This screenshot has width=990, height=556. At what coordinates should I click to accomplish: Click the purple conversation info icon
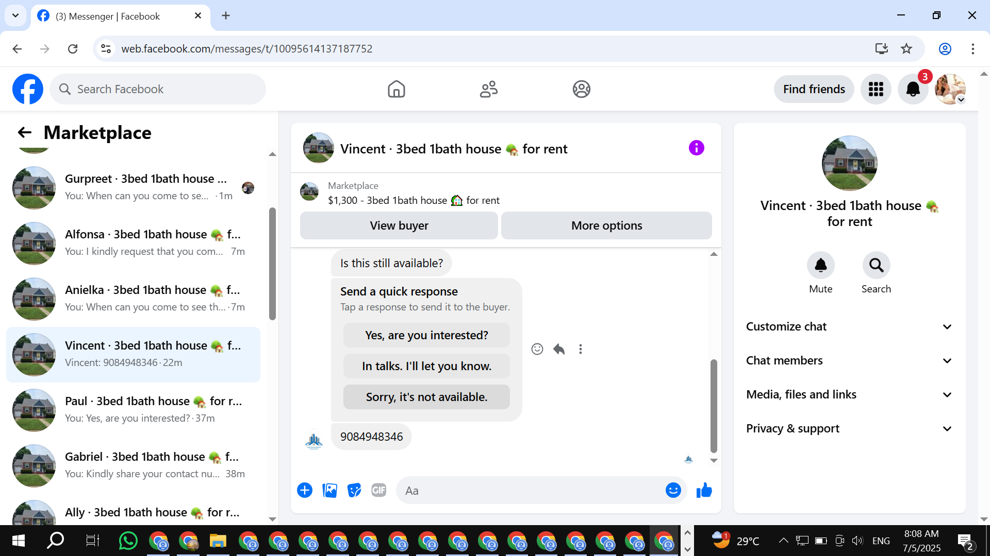tap(696, 148)
